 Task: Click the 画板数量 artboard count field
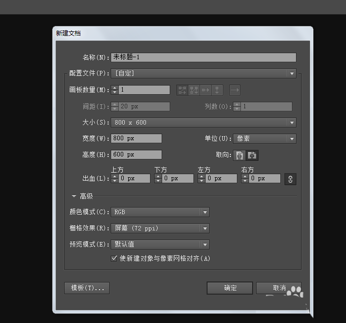coord(144,90)
